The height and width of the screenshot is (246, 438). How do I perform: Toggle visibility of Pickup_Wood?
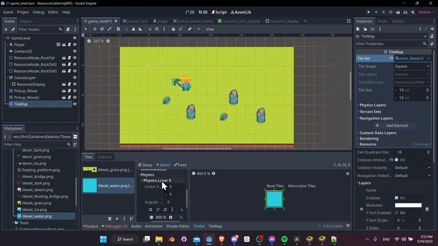75,91
